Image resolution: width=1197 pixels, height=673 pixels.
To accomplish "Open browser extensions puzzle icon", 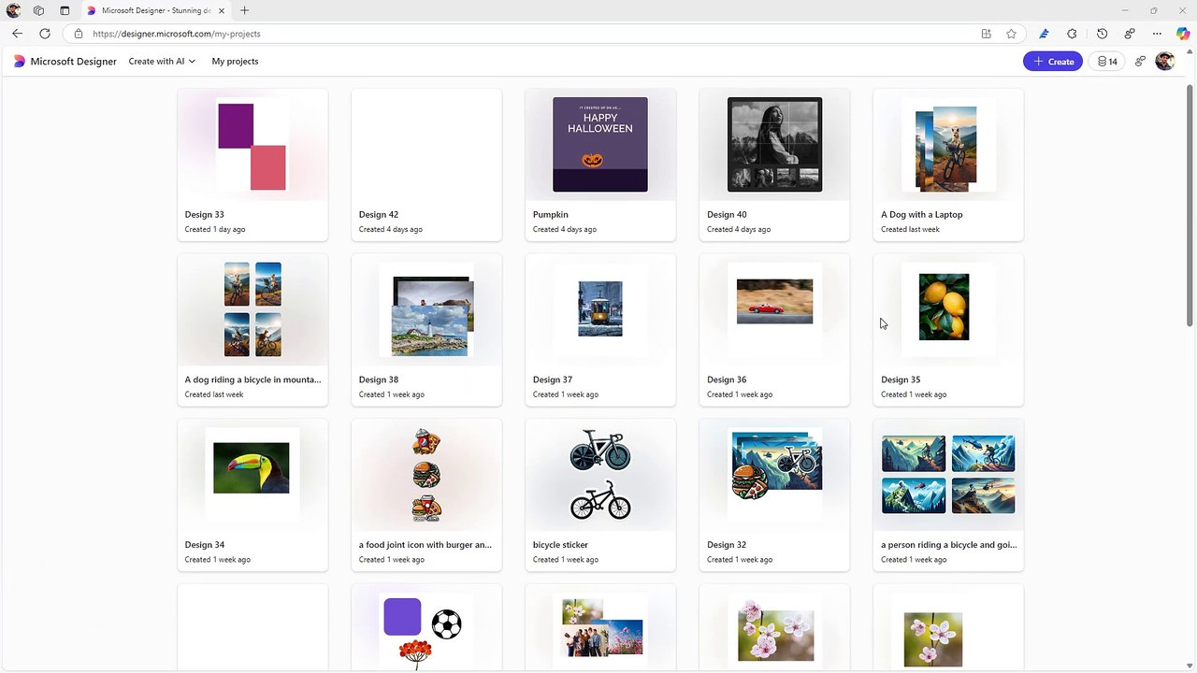I will (x=1072, y=34).
